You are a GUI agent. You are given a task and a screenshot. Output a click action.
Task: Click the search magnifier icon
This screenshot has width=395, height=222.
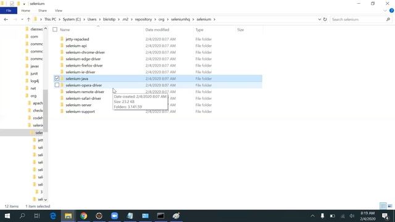[388, 19]
